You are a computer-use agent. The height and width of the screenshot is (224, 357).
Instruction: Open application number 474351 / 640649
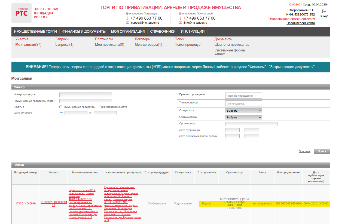[26, 204]
